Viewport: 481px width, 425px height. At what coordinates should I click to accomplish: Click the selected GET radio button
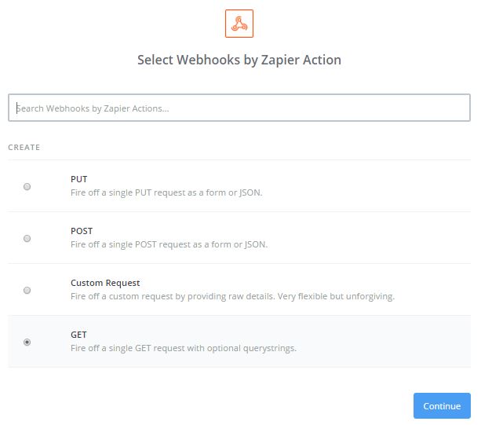[27, 342]
